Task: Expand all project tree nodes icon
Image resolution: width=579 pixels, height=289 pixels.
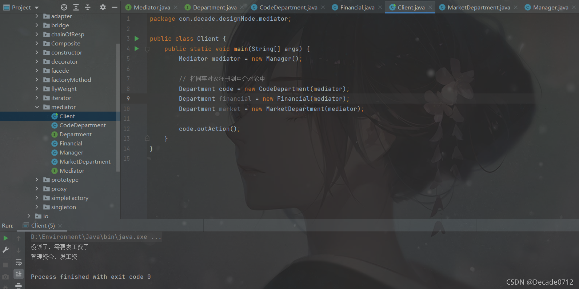Action: click(x=76, y=7)
